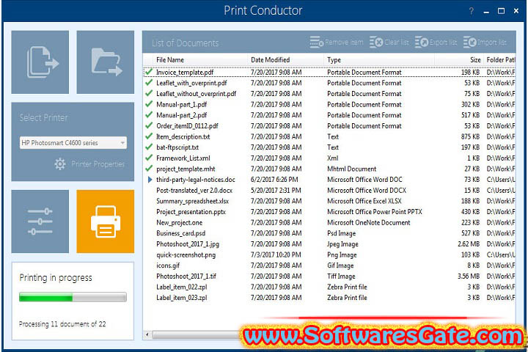Click the 7/3/2017 10:20 PM date cell
Image resolution: width=528 pixels, height=352 pixels.
click(x=276, y=255)
